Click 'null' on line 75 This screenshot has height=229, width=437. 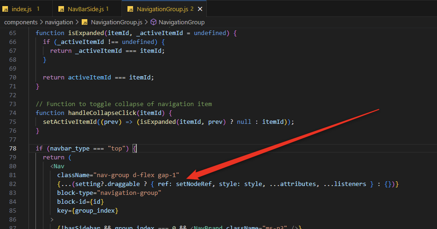tap(244, 122)
